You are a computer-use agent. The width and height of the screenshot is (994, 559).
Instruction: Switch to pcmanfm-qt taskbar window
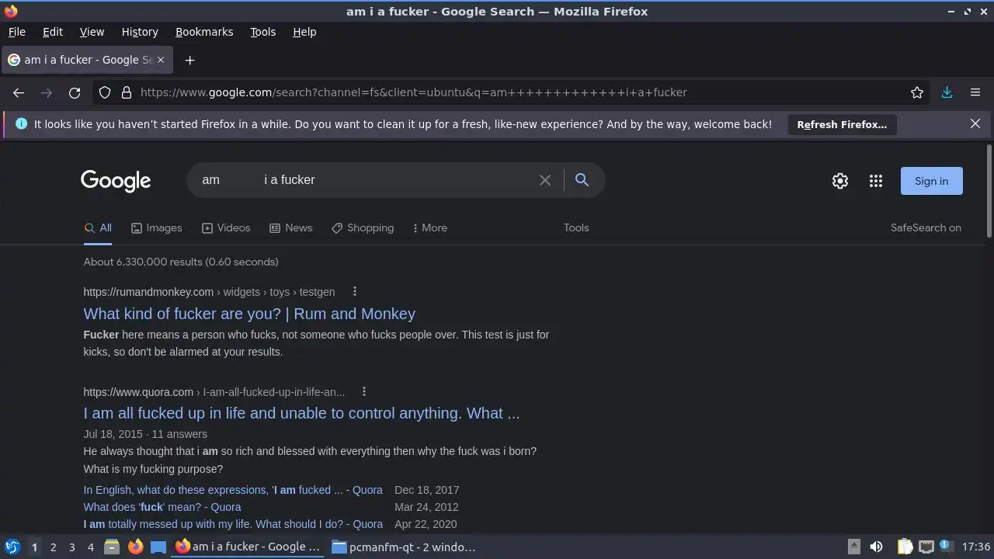coord(405,547)
